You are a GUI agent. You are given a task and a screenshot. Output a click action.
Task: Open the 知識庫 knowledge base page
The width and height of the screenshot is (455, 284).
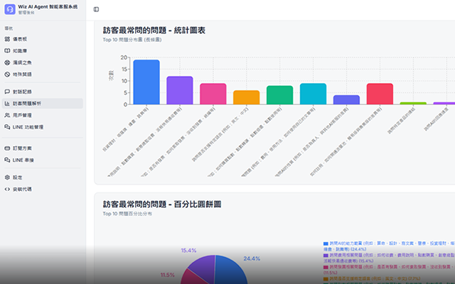point(20,51)
